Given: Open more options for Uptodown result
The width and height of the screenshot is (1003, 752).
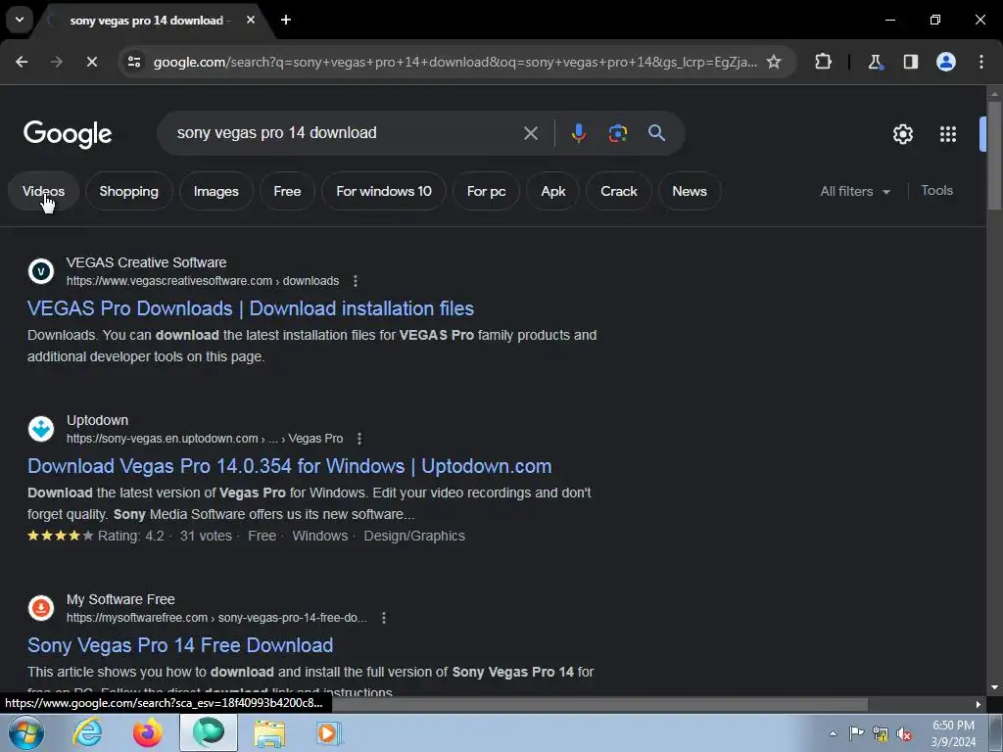Looking at the screenshot, I should (359, 439).
